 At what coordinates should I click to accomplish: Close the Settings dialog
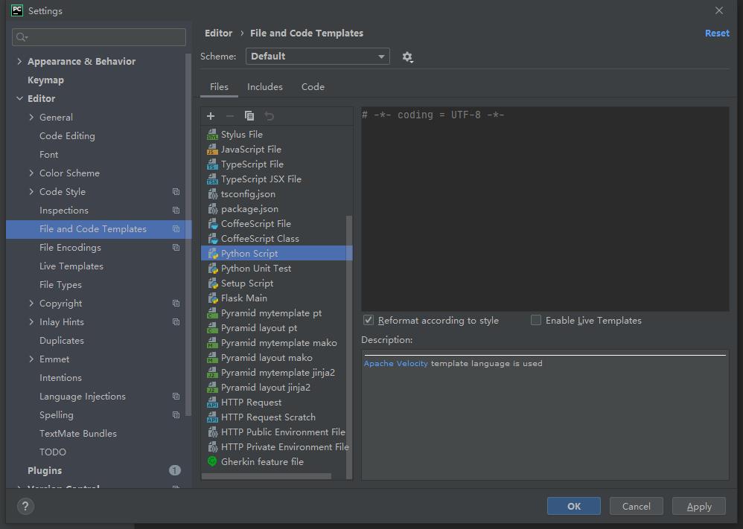[719, 10]
